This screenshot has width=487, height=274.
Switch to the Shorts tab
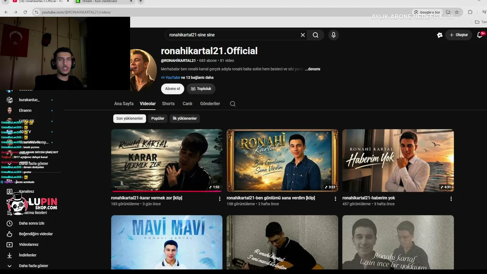(x=168, y=104)
